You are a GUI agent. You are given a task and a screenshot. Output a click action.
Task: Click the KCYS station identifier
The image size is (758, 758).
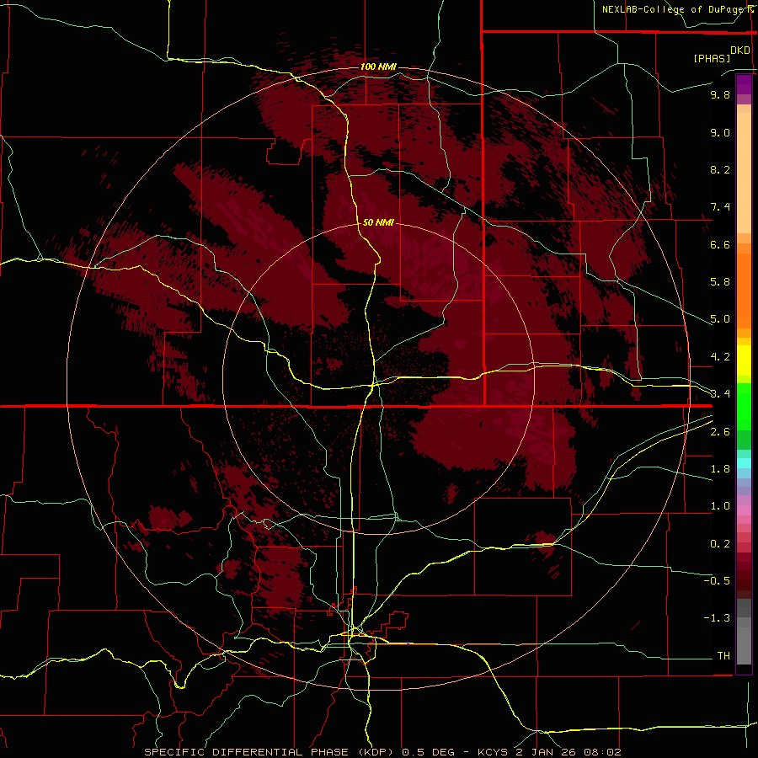point(493,752)
